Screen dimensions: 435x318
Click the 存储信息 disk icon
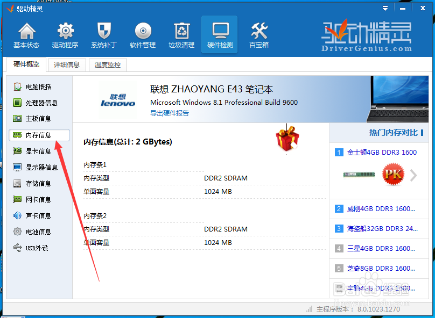pyautogui.click(x=17, y=183)
